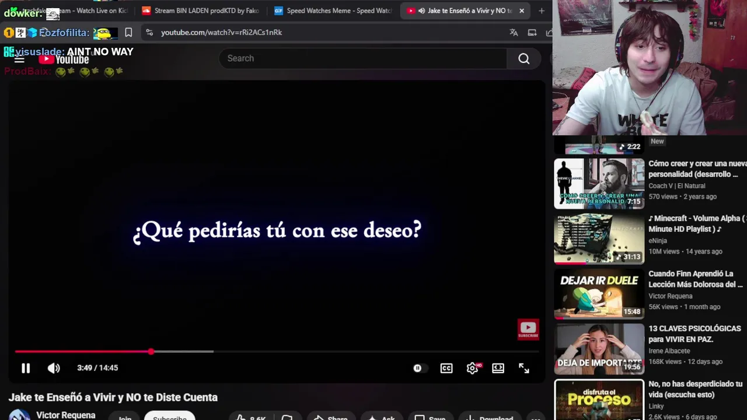The height and width of the screenshot is (420, 747).
Task: Click the Join button next to Subscribe
Action: pyautogui.click(x=125, y=416)
